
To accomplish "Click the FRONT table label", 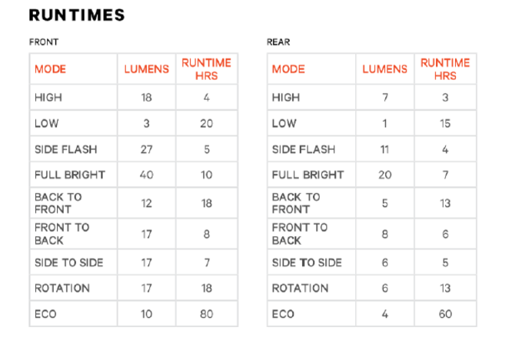I will tap(42, 42).
